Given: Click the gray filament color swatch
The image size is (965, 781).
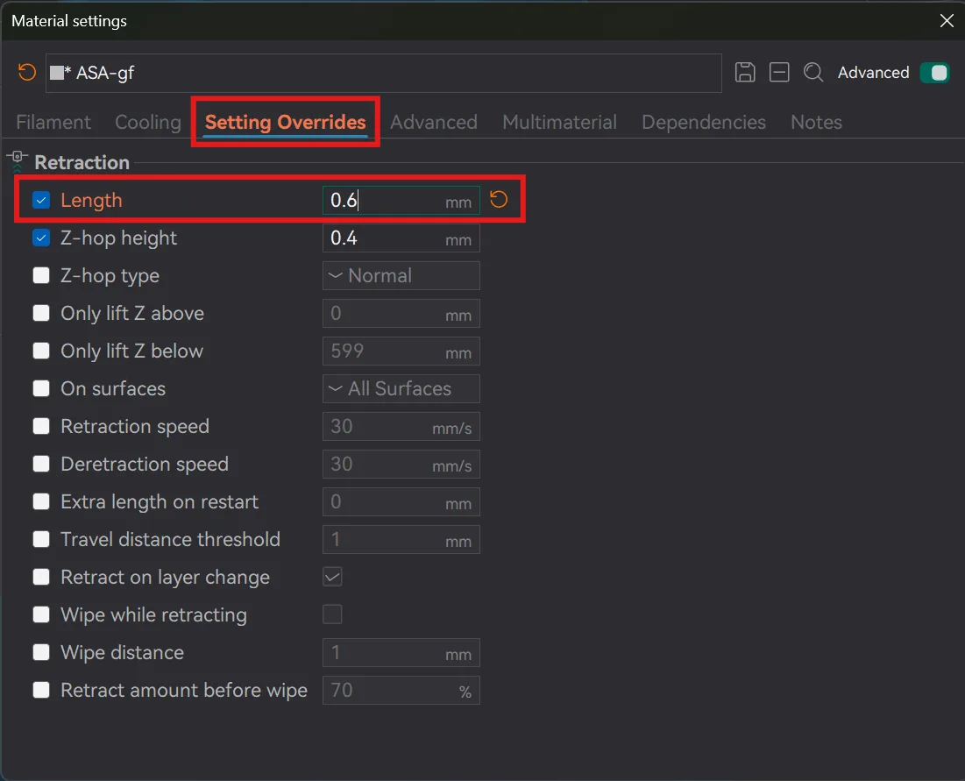Looking at the screenshot, I should (x=57, y=73).
